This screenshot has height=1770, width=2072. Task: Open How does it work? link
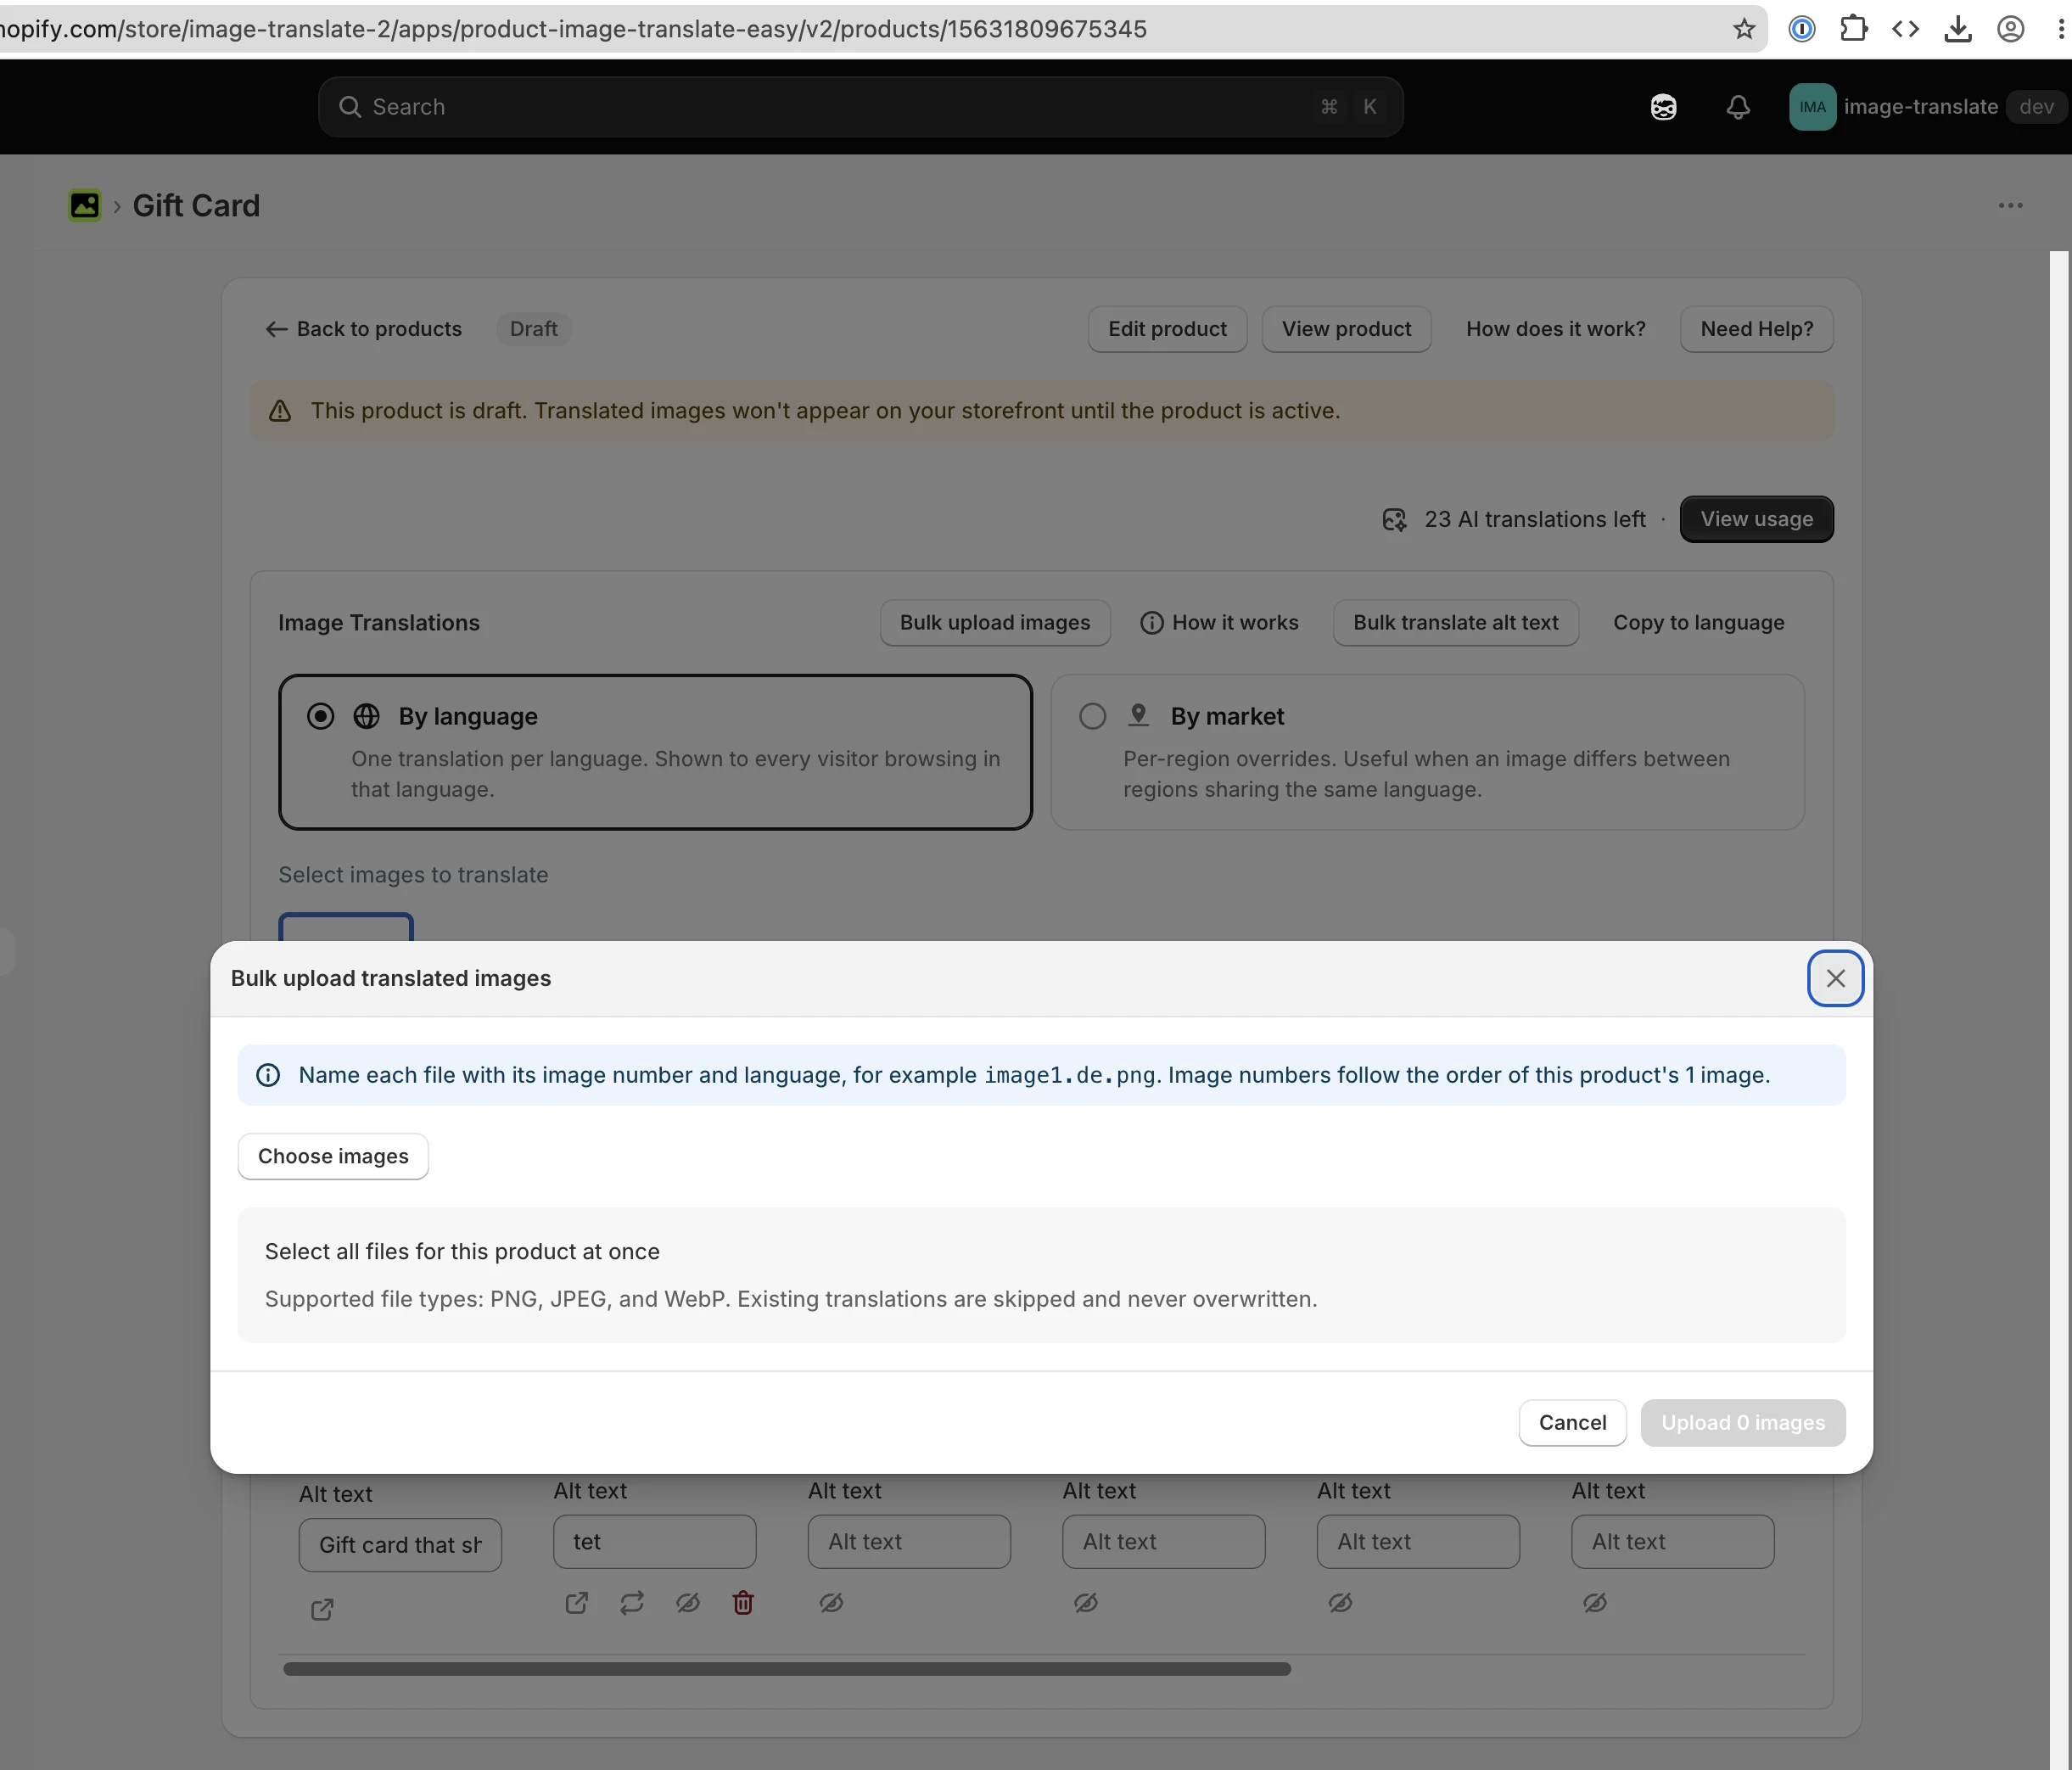[x=1555, y=329]
